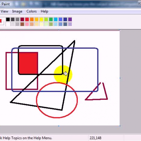Select the indigo blue swatch in top row
Screen dimensions: 141x141
[60, 19]
